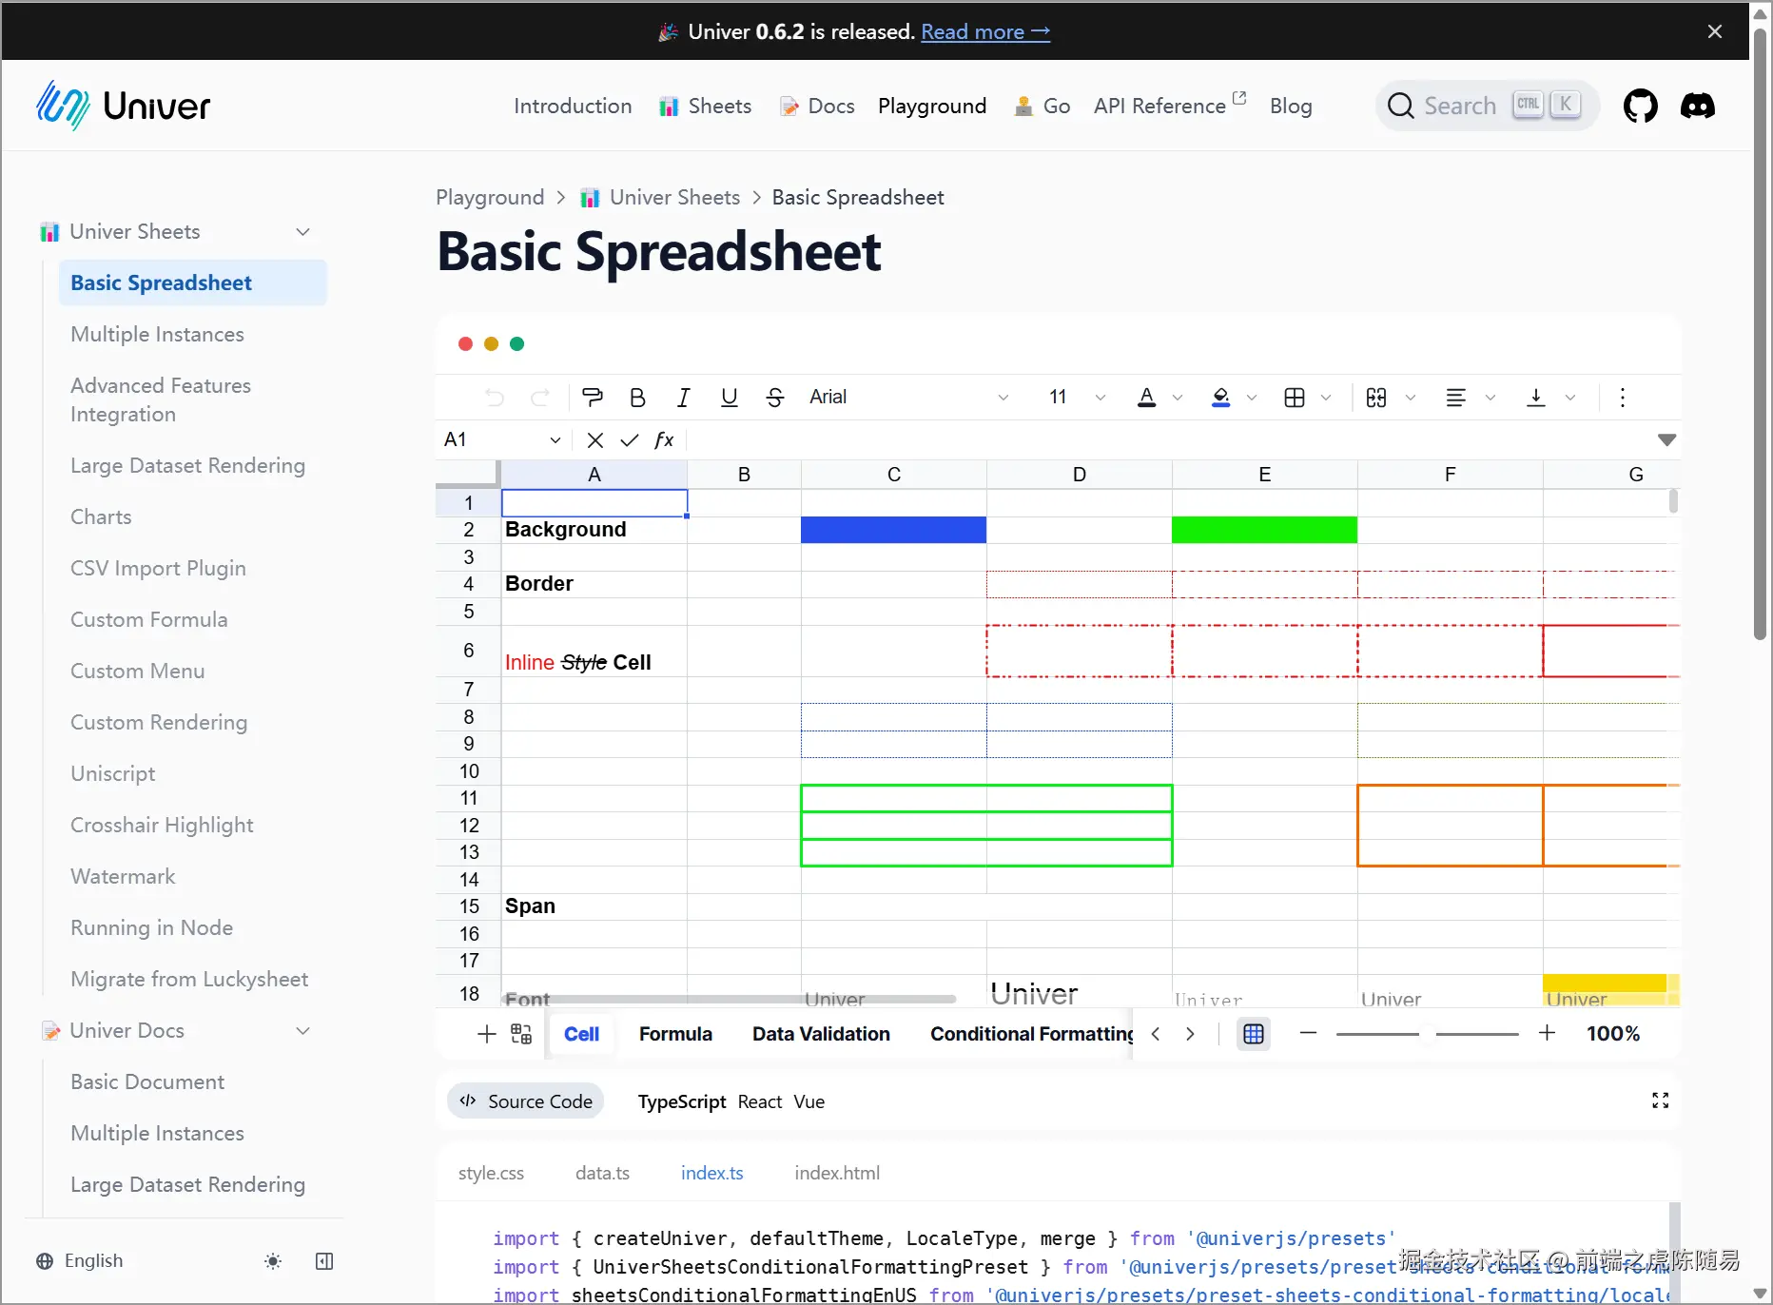
Task: Open the text color dropdown arrow
Action: [x=1178, y=398]
